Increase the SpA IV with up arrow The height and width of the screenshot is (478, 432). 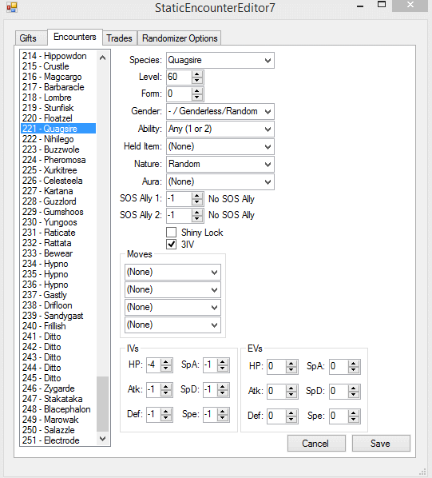[223, 362]
